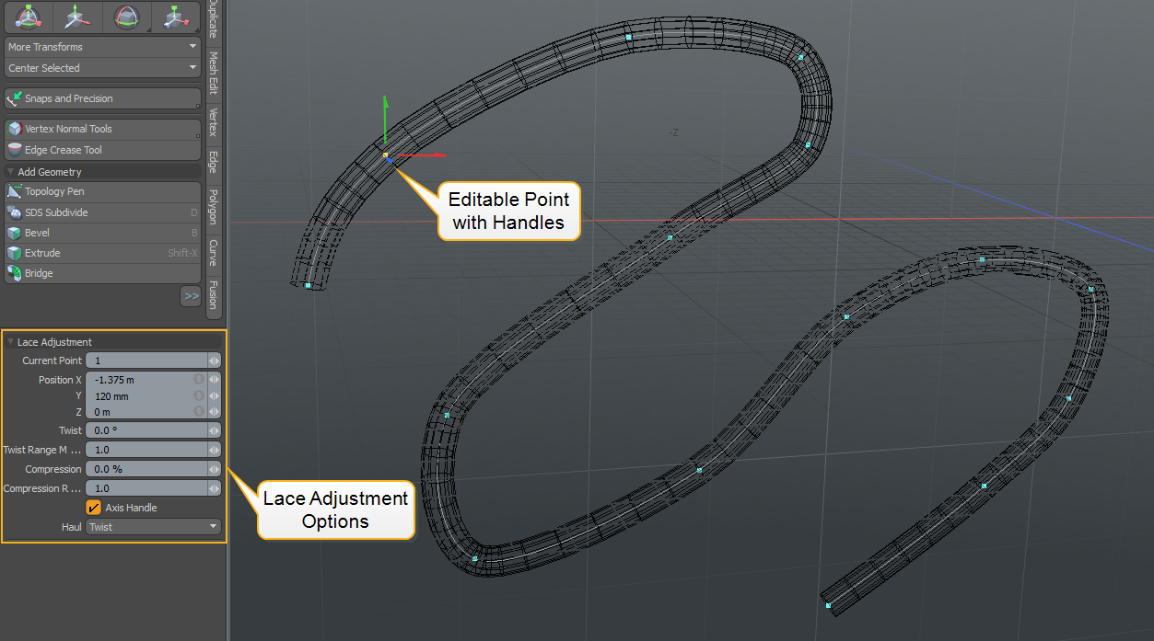Screen dimensions: 1154x641
Task: Collapse the Lace Adjustment section
Action: 11,342
